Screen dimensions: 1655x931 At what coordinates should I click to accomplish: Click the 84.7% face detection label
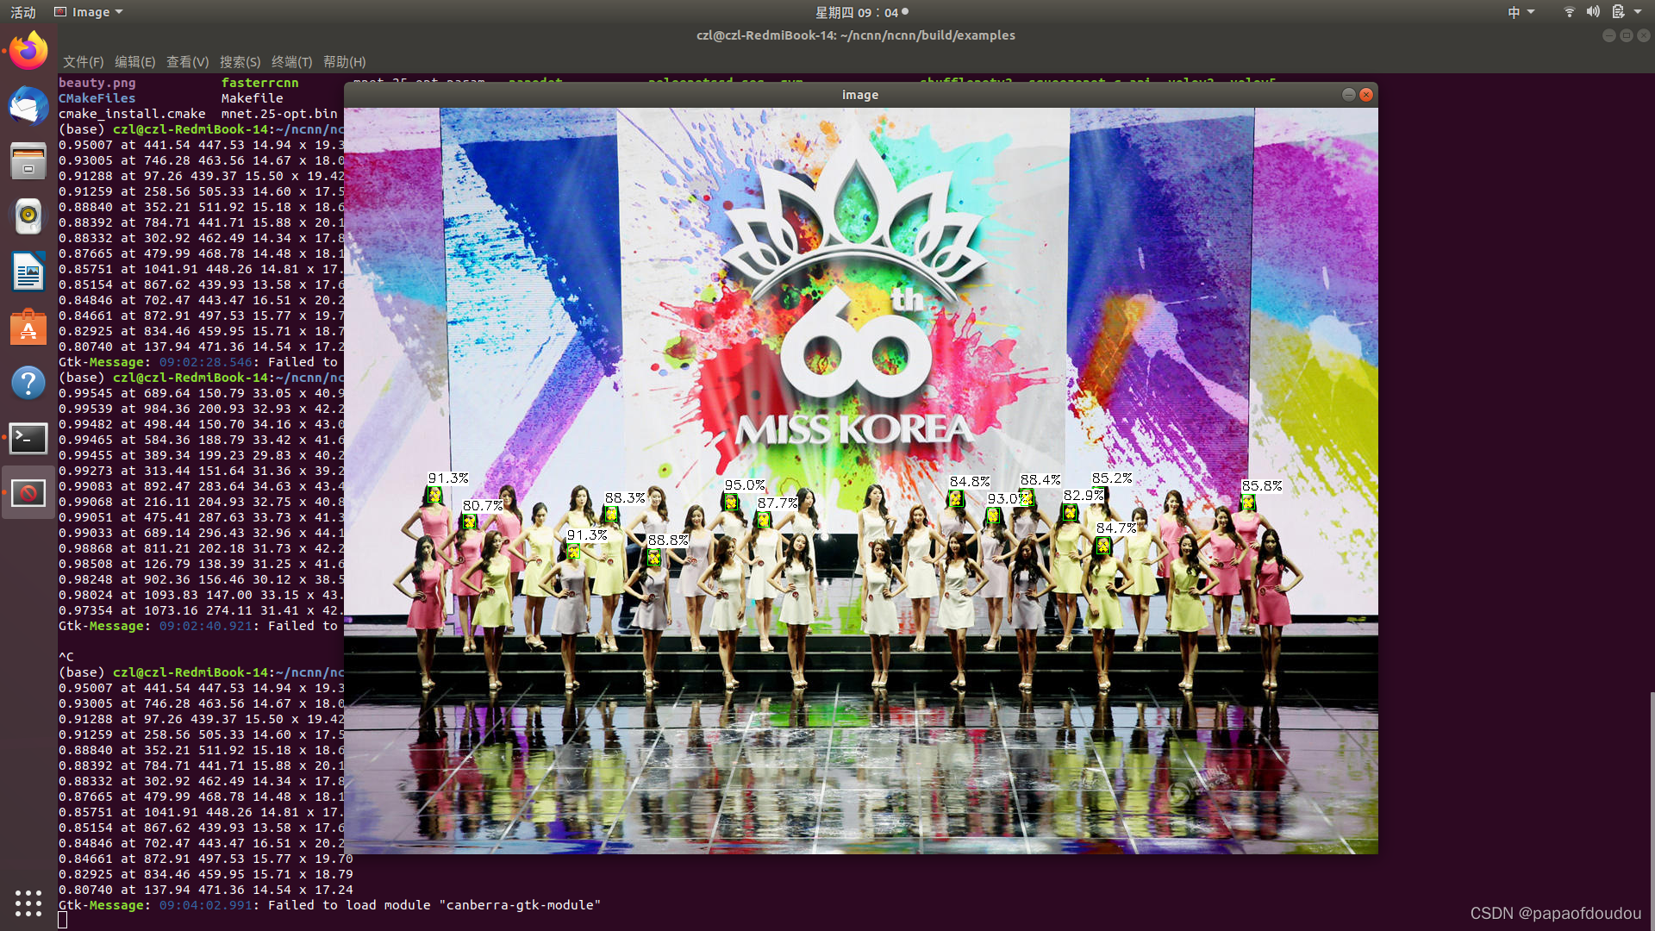(x=1116, y=528)
